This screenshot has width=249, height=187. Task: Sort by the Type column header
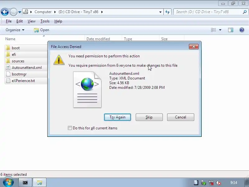point(128,39)
